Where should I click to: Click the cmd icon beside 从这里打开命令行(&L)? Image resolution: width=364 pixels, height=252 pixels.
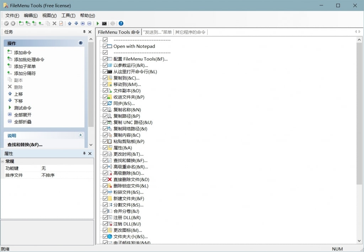pos(110,72)
